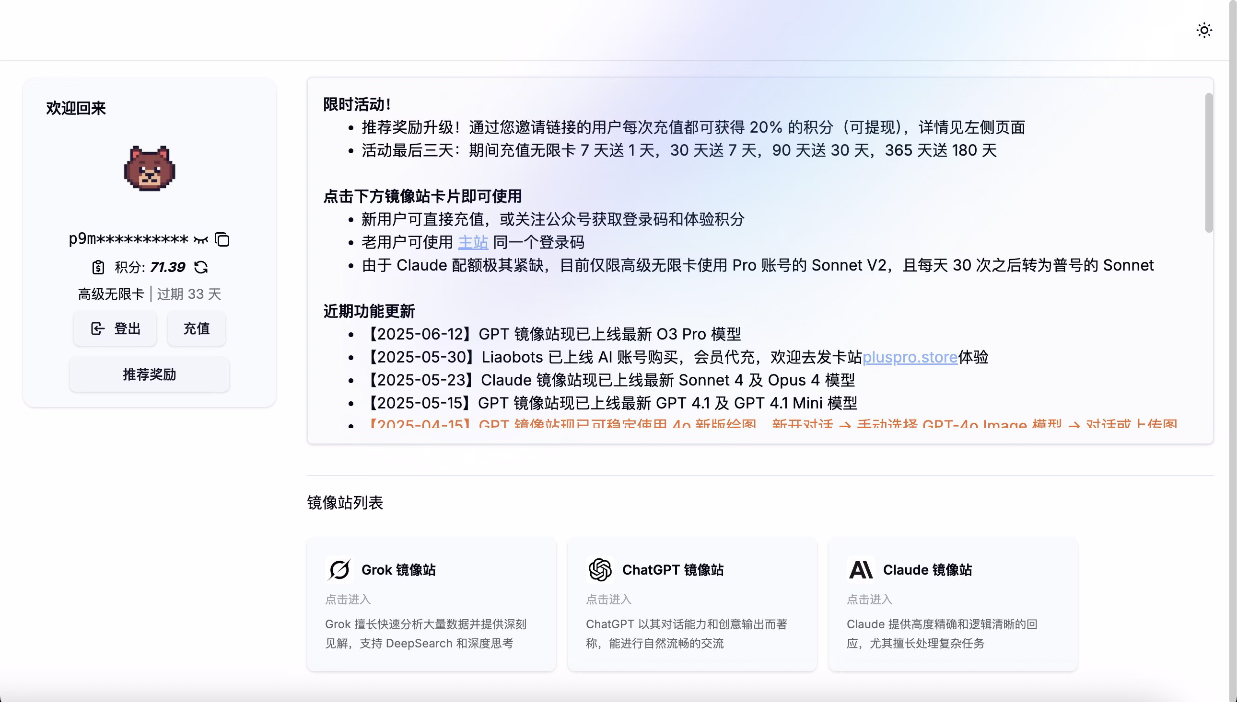Click the ChatGPT logo icon

(x=600, y=569)
